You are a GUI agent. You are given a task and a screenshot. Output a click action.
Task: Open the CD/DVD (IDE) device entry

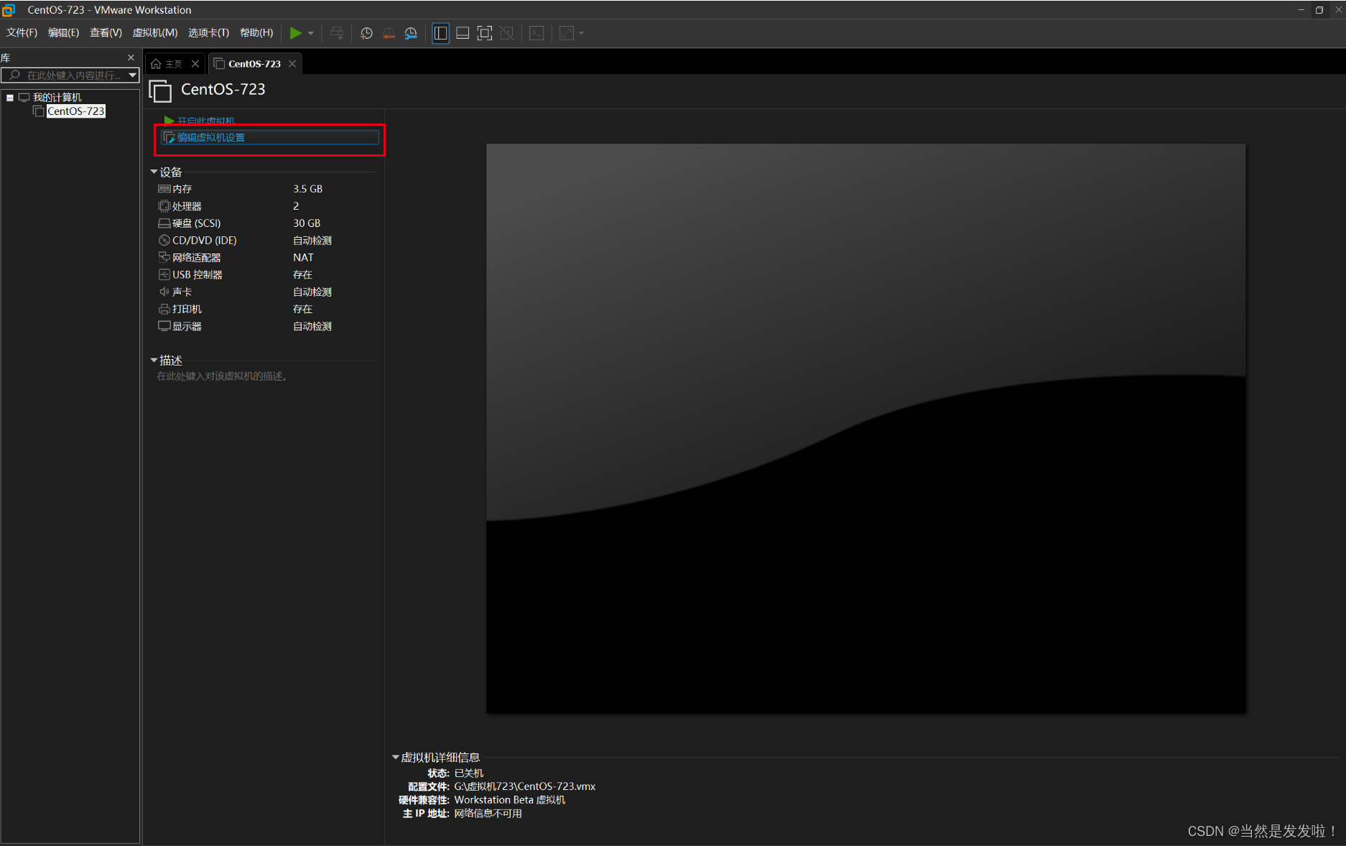pyautogui.click(x=204, y=241)
